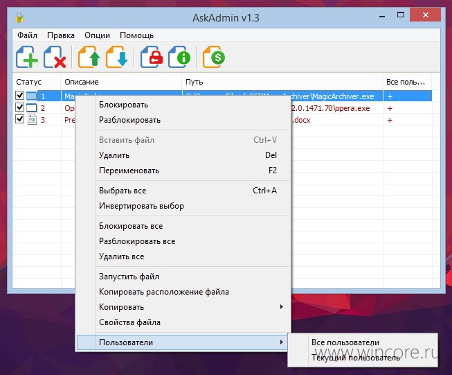Screen dimensions: 452x375
Task: Click the Пользователи menu entry
Action: [x=182, y=342]
